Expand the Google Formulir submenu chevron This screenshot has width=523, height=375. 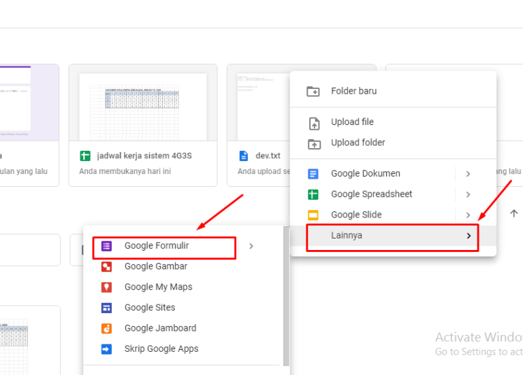(x=251, y=246)
